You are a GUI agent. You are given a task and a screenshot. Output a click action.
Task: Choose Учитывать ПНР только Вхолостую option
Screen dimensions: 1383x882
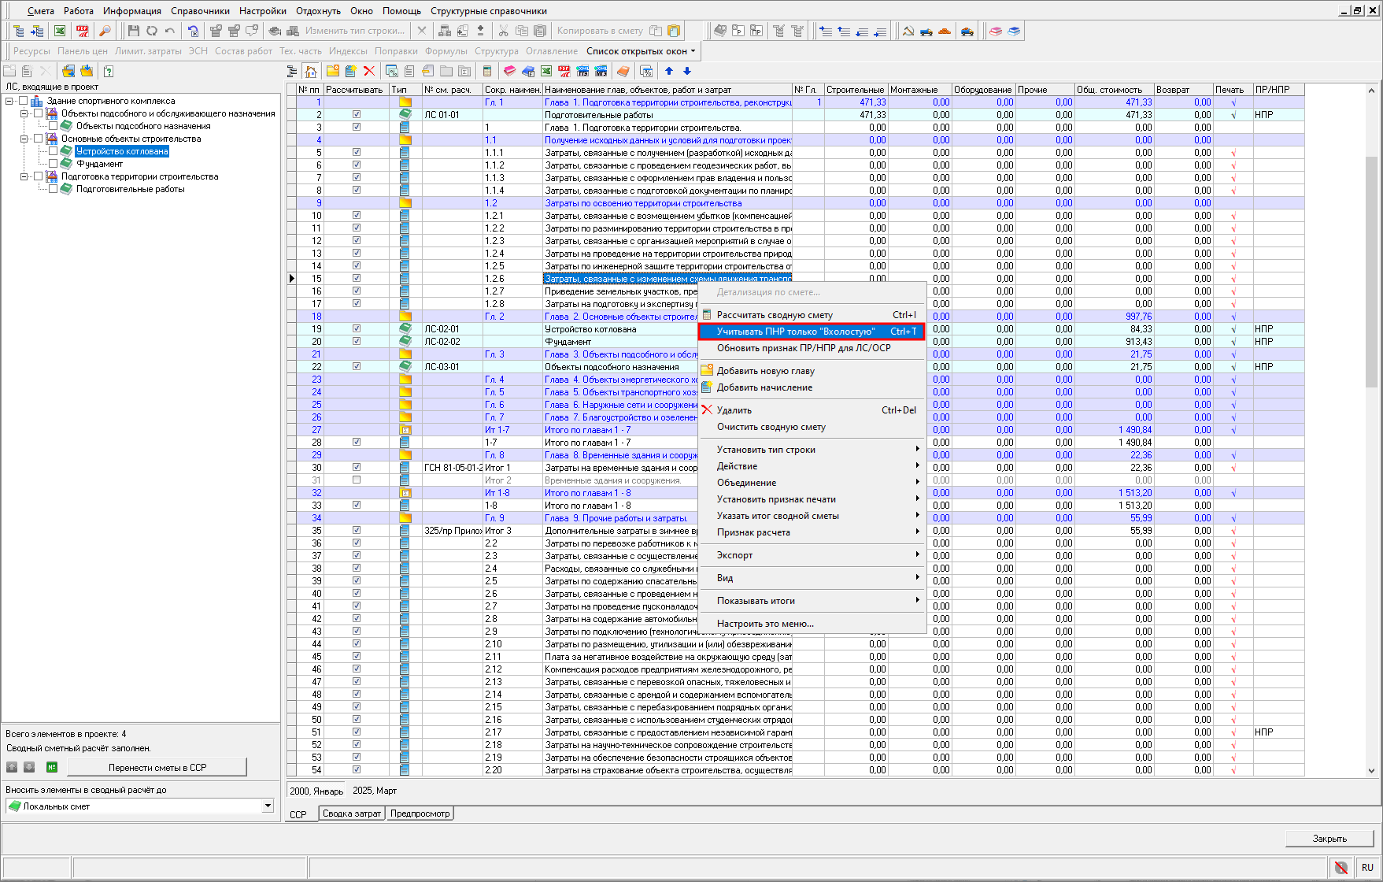[x=812, y=332]
